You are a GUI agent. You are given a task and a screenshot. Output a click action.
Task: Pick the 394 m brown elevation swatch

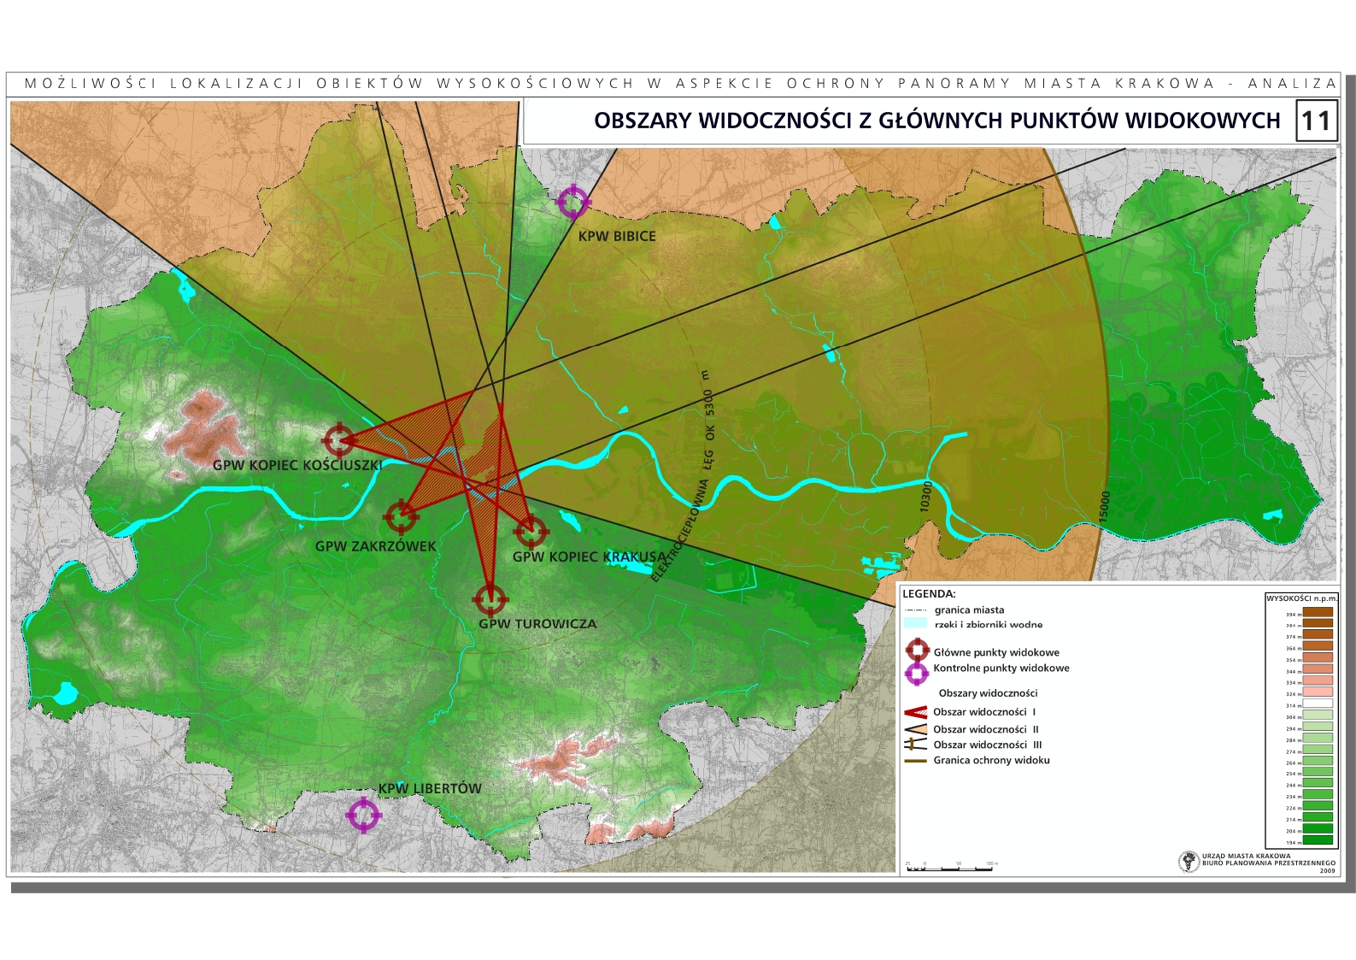[x=1318, y=612]
